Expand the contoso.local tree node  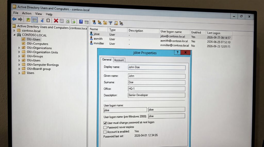pos(14,31)
